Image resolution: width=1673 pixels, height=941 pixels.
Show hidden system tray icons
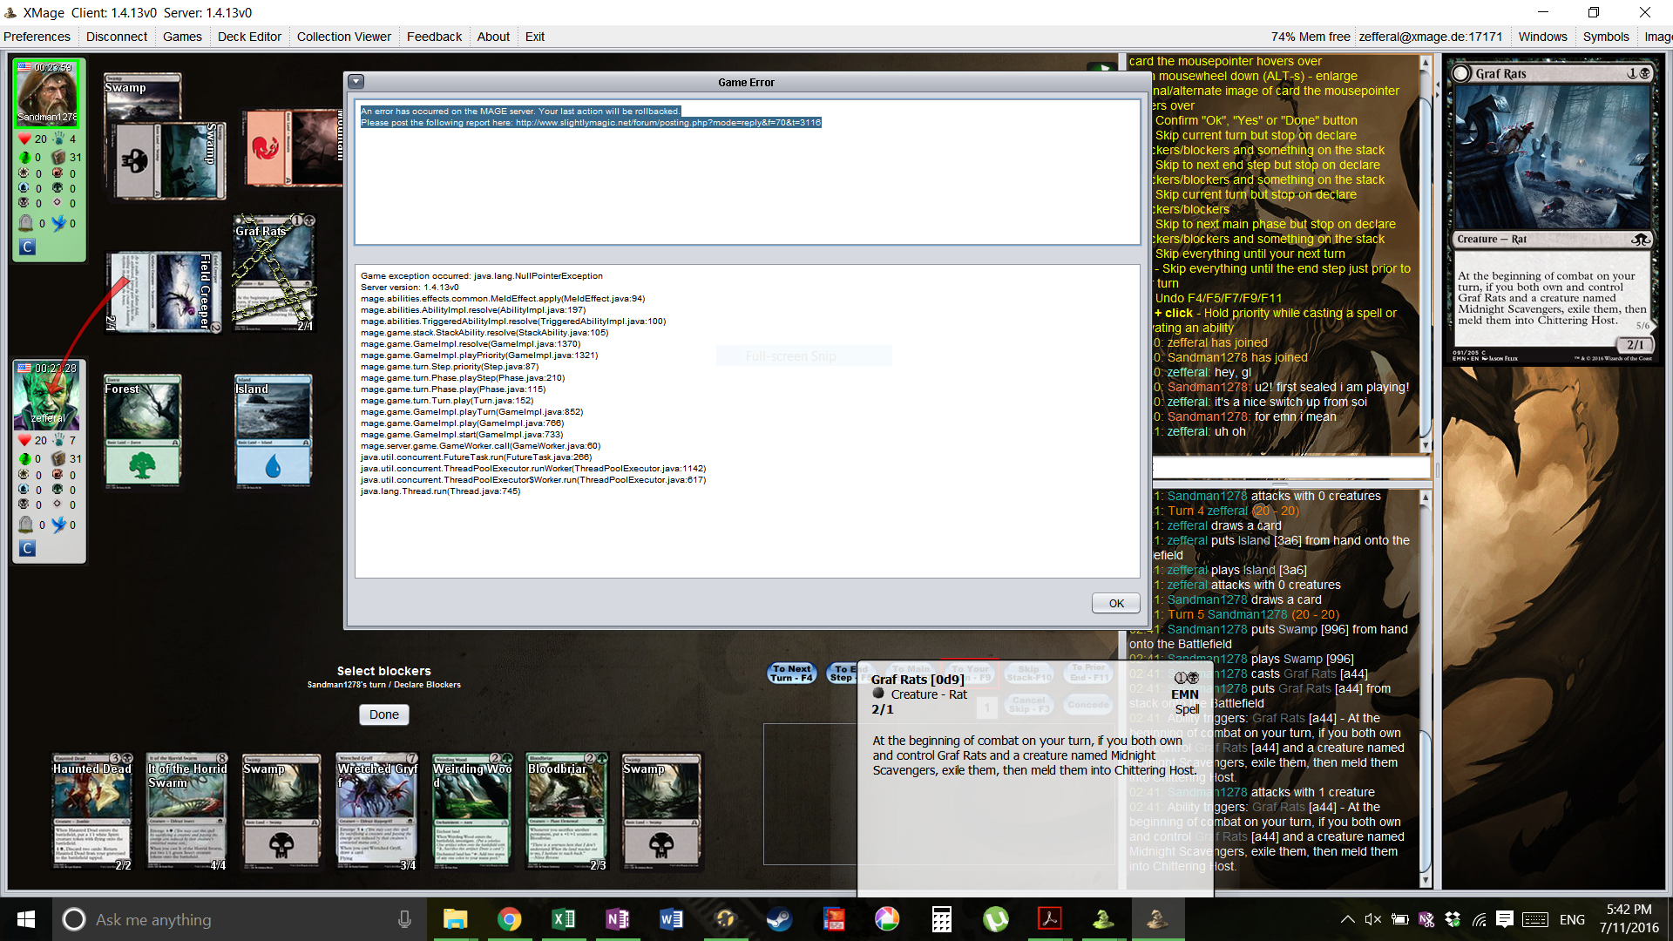1347,919
